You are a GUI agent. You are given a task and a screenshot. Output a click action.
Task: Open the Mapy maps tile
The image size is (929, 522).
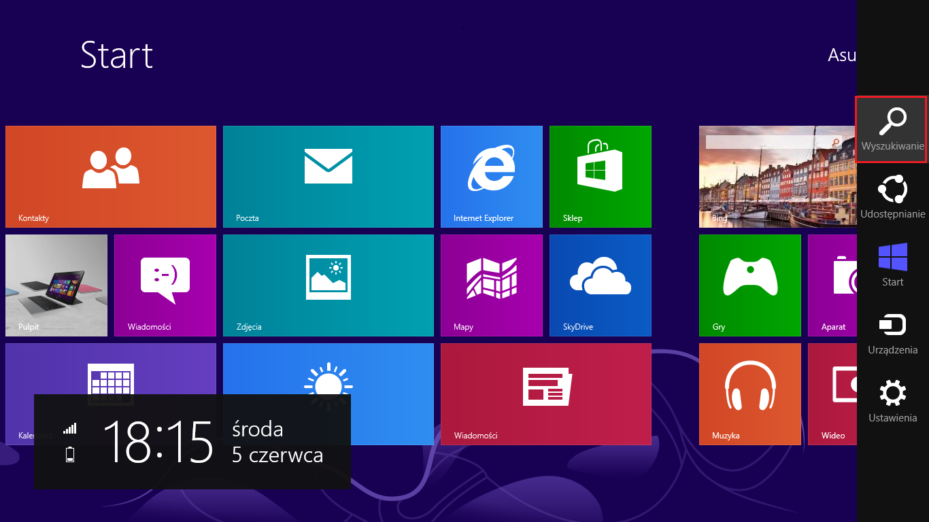pos(492,285)
